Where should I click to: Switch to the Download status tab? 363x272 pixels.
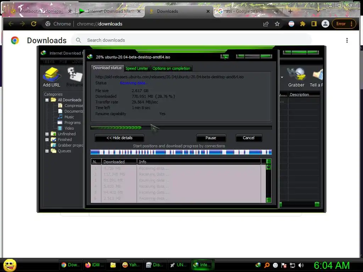[x=107, y=68]
